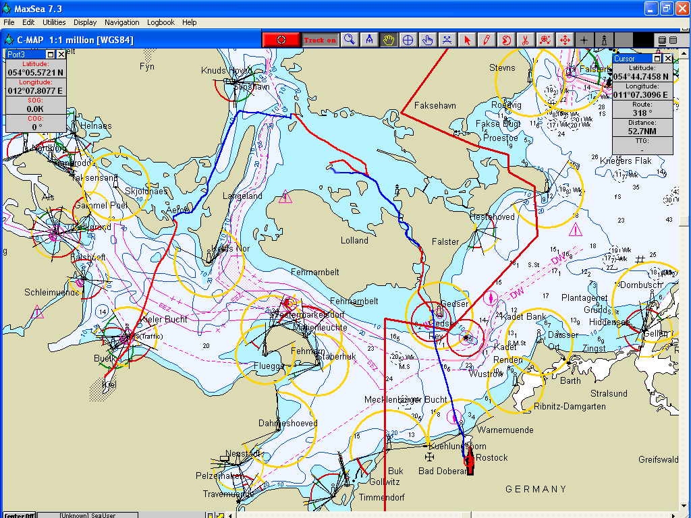Click the single window icon in toolbar

673,40
